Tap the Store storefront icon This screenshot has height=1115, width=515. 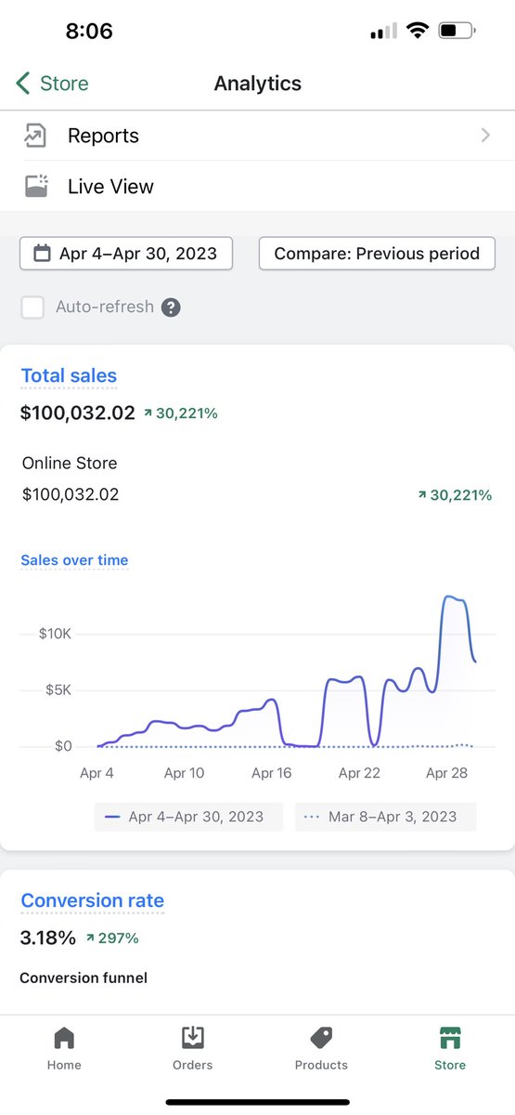point(450,1038)
